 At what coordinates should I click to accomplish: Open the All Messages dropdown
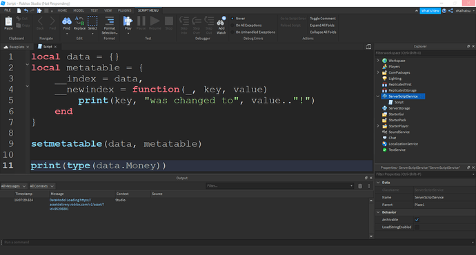point(13,186)
